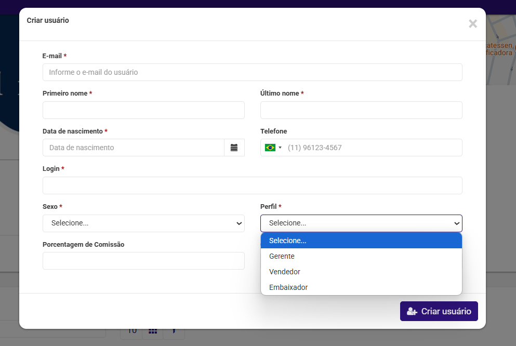
Task: Pick Embaixador in the dropdown list
Action: (x=288, y=287)
